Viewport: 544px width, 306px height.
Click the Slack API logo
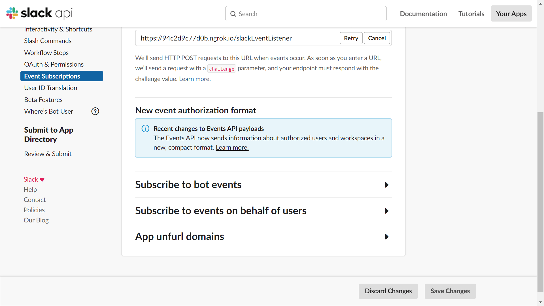click(39, 13)
